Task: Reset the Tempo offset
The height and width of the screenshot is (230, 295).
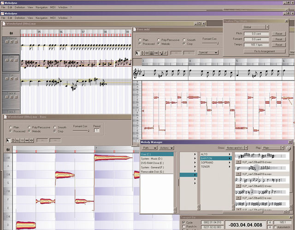Action: point(279,45)
